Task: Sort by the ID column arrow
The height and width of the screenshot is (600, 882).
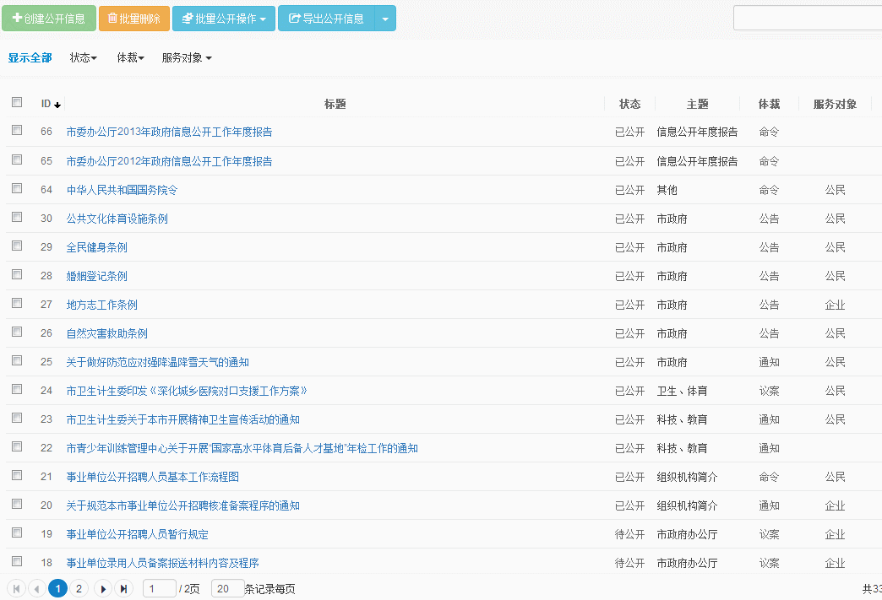Action: 57,105
